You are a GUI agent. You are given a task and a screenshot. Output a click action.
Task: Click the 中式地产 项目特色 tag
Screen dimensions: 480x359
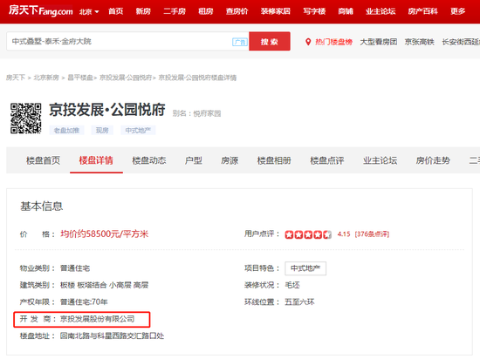click(305, 268)
